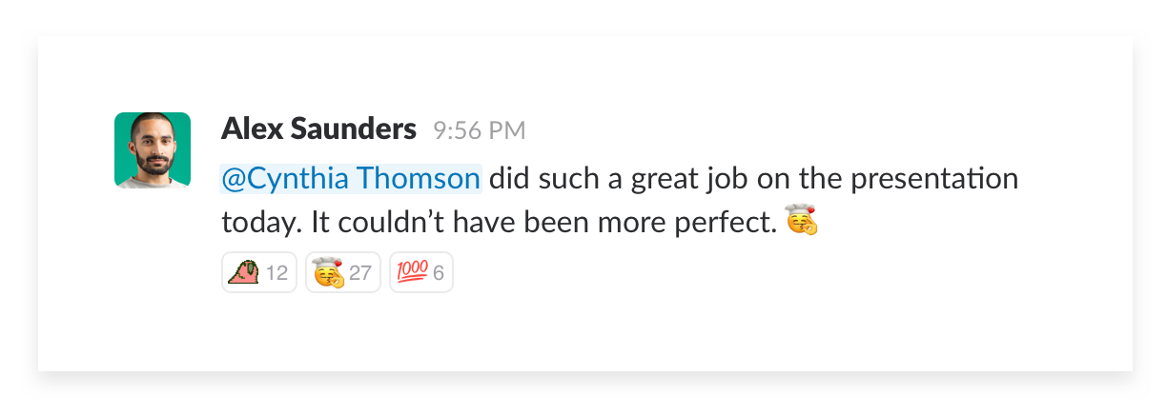Toggle the 100 reaction showing 6

[421, 273]
